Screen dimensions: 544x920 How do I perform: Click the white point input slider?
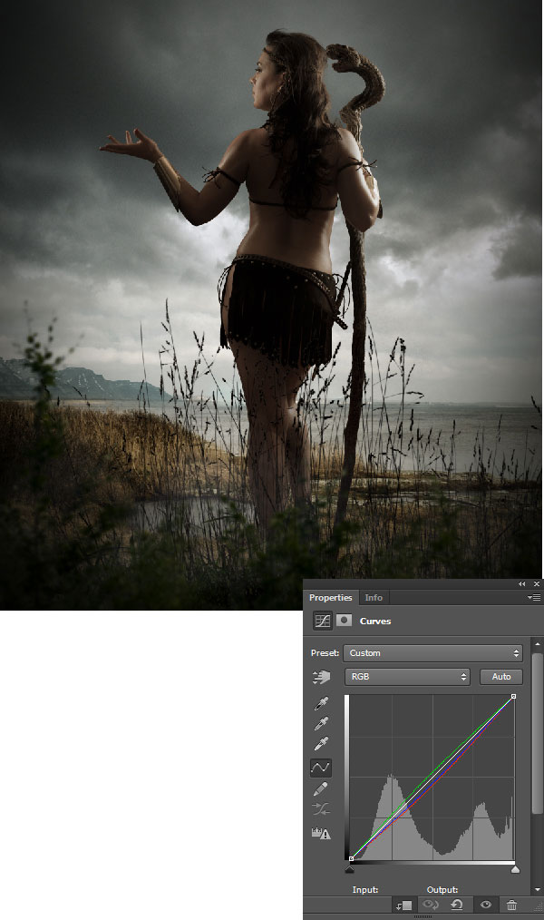[515, 869]
